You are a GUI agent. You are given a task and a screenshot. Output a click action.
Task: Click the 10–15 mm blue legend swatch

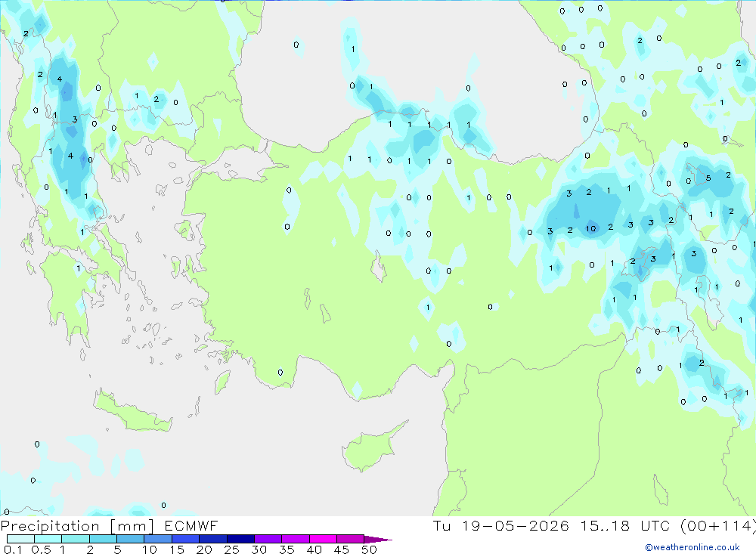point(158,539)
